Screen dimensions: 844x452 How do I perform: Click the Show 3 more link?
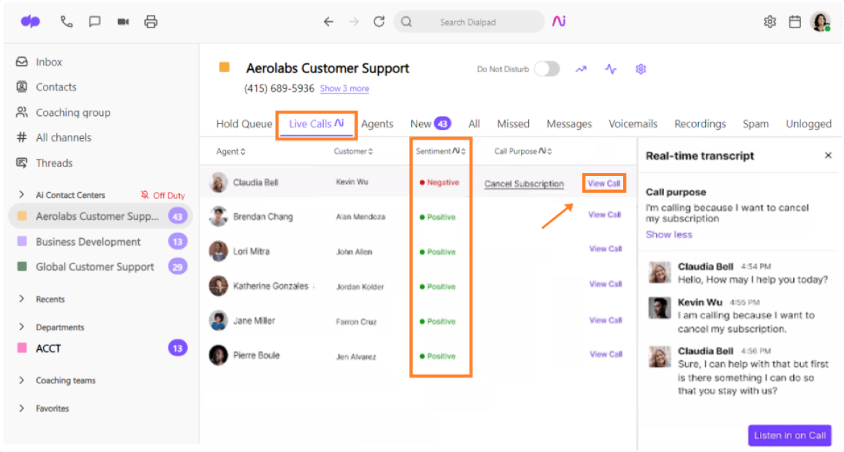coord(344,88)
